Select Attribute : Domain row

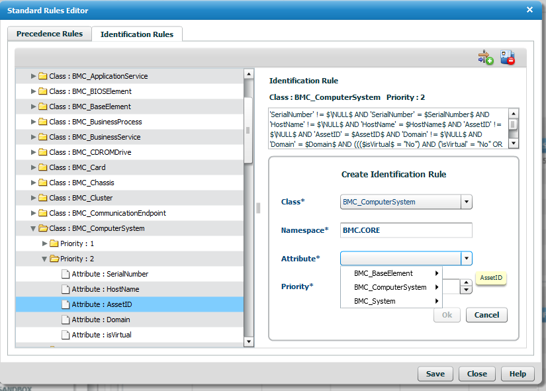click(130, 320)
